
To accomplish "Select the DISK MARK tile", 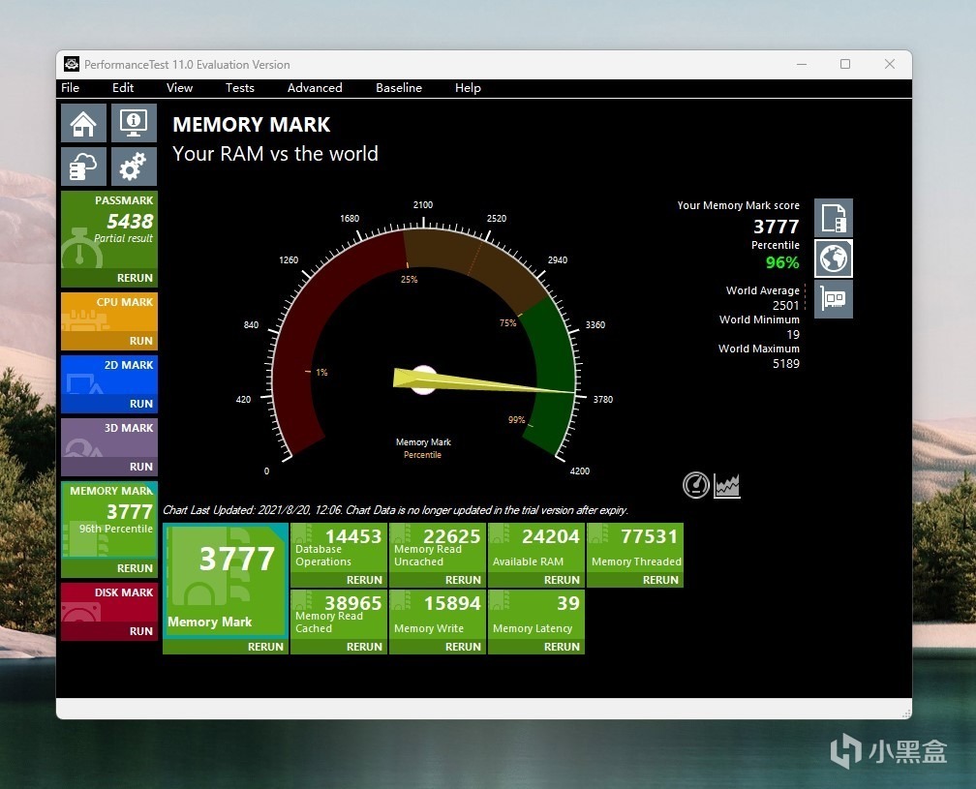I will (x=108, y=602).
